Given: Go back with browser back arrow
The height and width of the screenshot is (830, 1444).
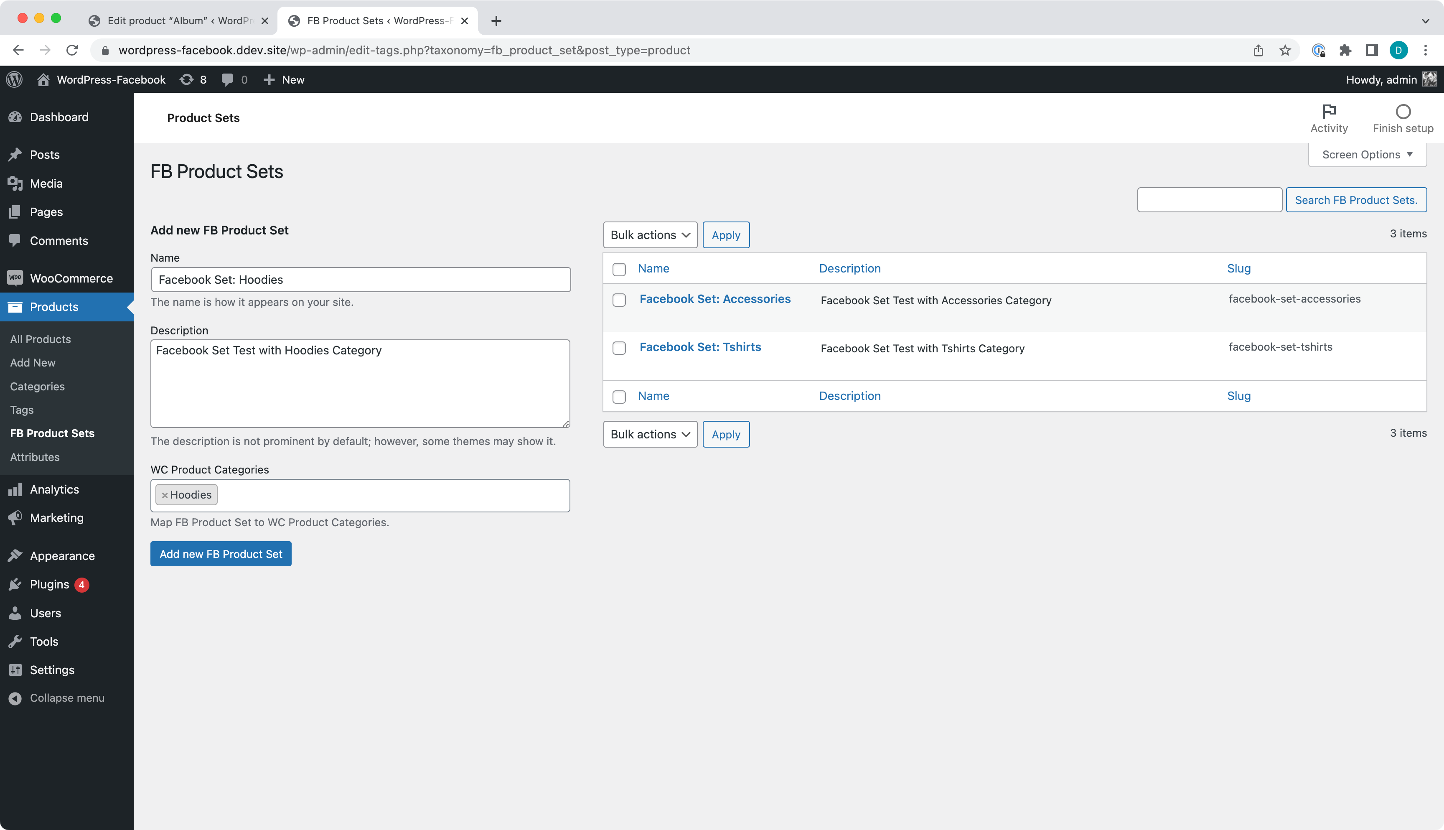Looking at the screenshot, I should click(18, 50).
